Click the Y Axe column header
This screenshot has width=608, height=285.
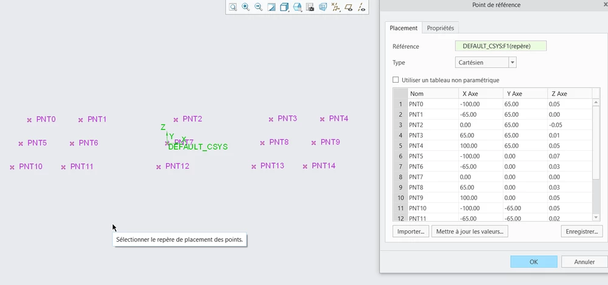point(525,94)
